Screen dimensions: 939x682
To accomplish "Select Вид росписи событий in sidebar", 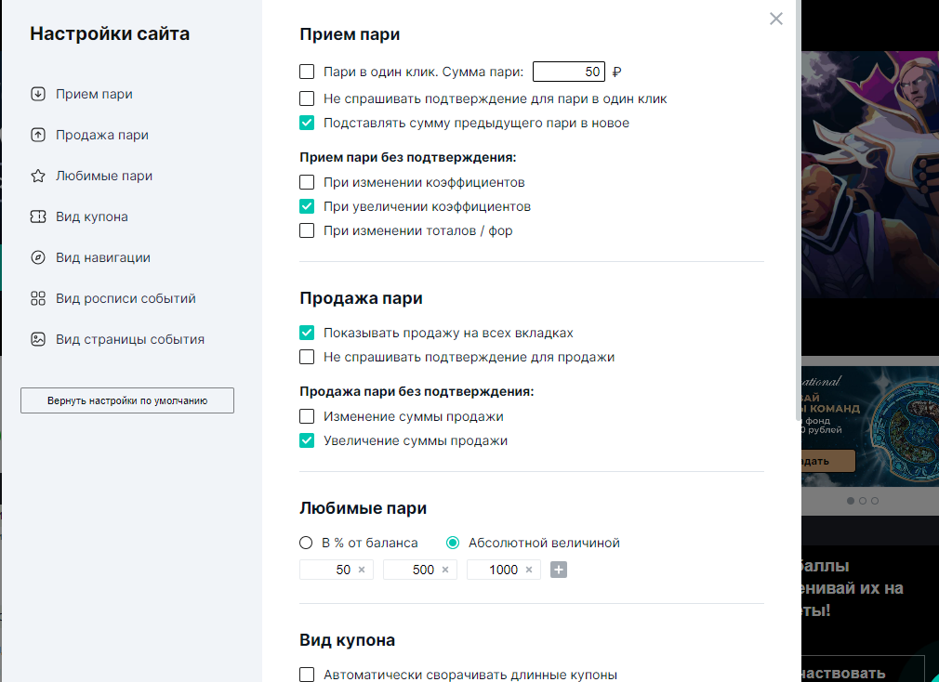I will pyautogui.click(x=126, y=298).
